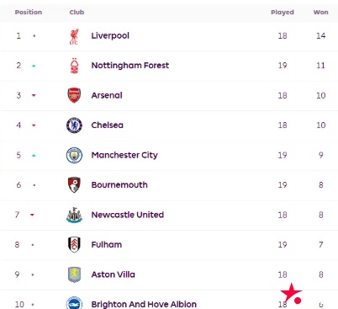
Task: Click the Liverpool club crest
Action: (74, 36)
